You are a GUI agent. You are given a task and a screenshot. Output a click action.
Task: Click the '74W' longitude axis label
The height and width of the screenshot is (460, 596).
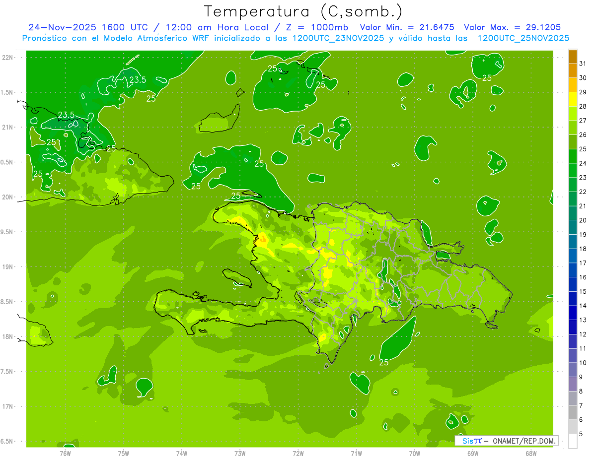tap(182, 454)
